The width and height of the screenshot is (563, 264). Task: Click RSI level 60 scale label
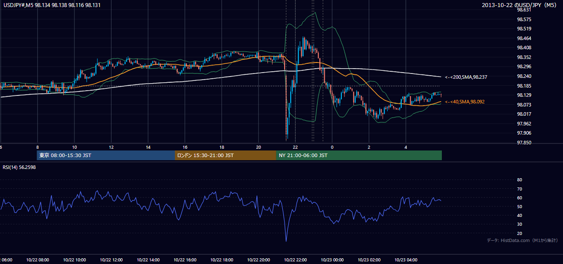tap(519, 198)
